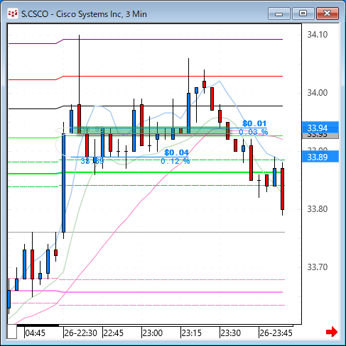Click the tall blue breakout candle near 22:30
The height and width of the screenshot is (346, 346).
coord(63,183)
